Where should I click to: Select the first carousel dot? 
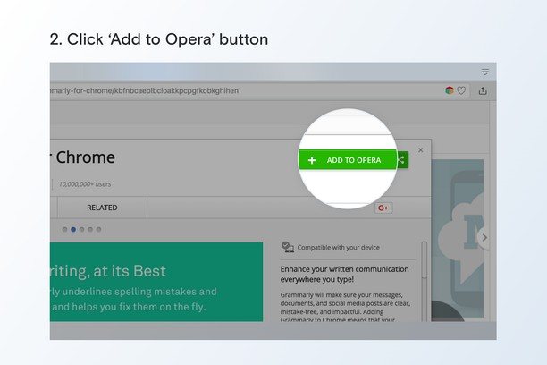(65, 230)
